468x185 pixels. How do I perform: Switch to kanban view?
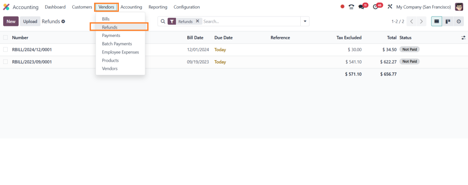448,21
